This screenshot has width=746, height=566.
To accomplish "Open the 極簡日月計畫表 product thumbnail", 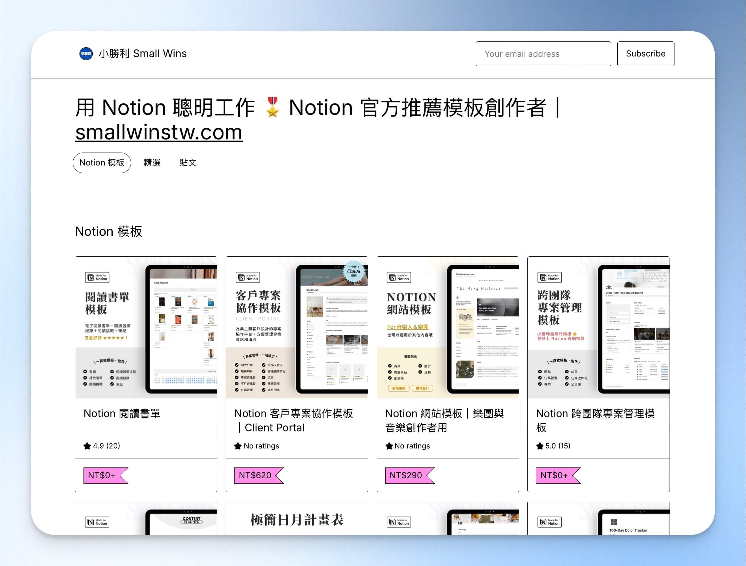I will click(x=297, y=518).
